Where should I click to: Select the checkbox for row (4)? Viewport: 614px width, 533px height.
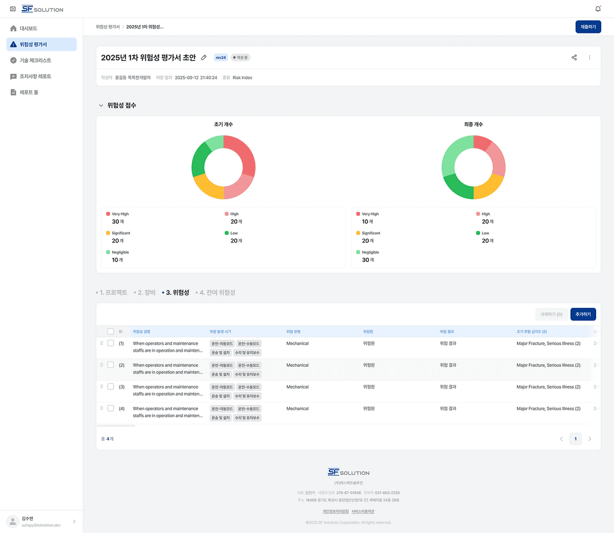pos(111,408)
